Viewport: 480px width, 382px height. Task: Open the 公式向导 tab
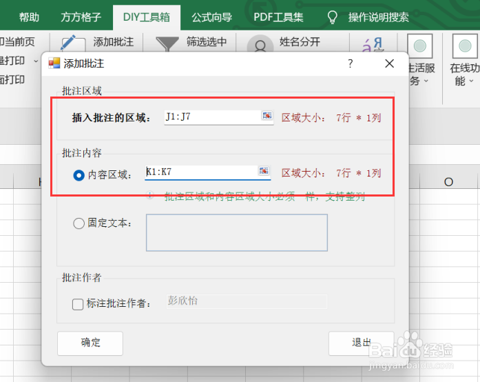coord(212,17)
